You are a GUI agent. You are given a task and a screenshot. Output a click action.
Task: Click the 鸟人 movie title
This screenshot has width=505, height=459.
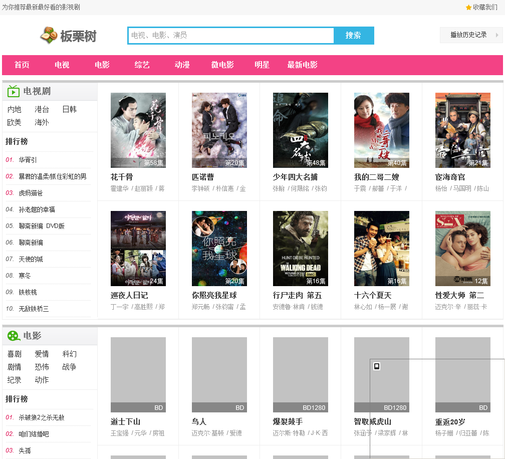pyautogui.click(x=199, y=421)
